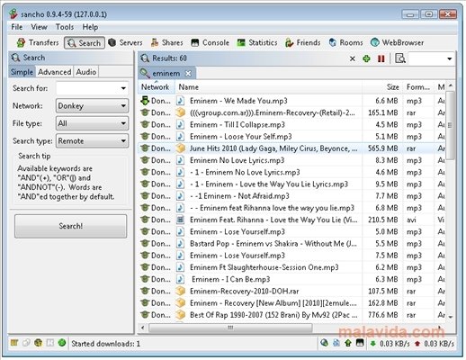Screen dimensions: 466x360
Task: Sort results by Format column
Action: 418,87
